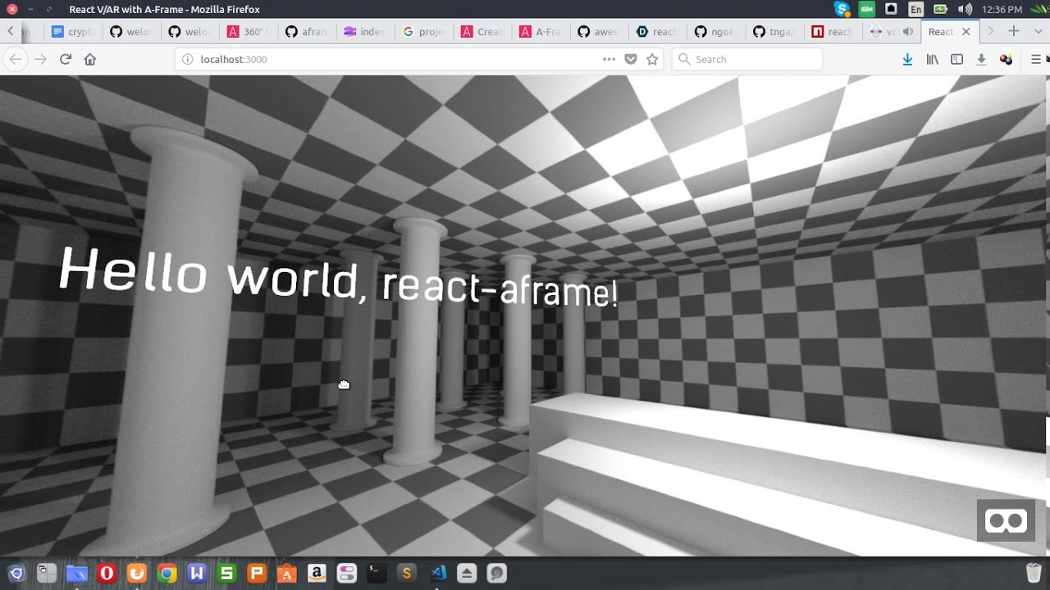List all tabs dropdown arrow
The width and height of the screenshot is (1050, 590).
(x=1038, y=31)
